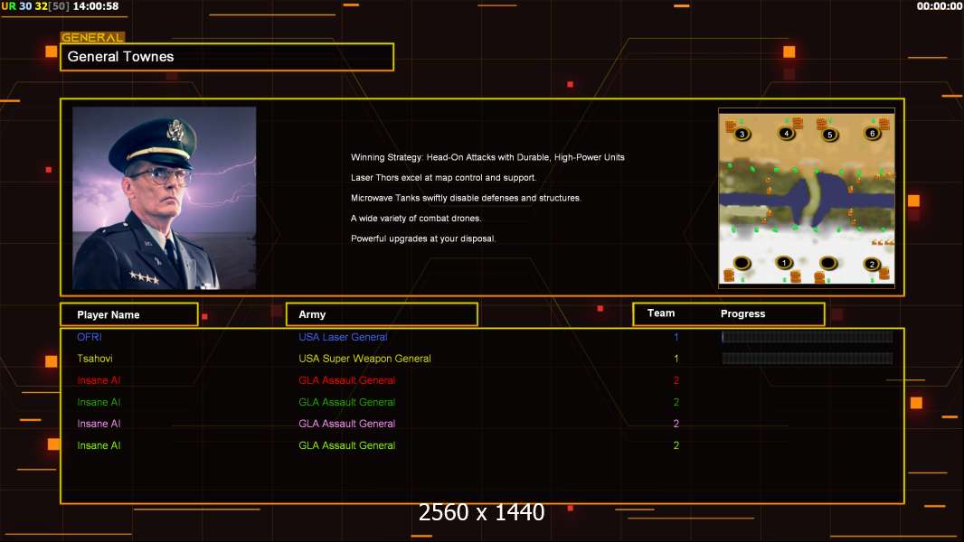Click the Team column header
This screenshot has height=542, width=964.
point(661,313)
